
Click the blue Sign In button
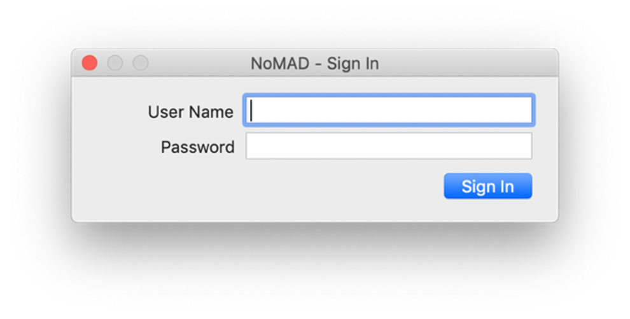[487, 186]
